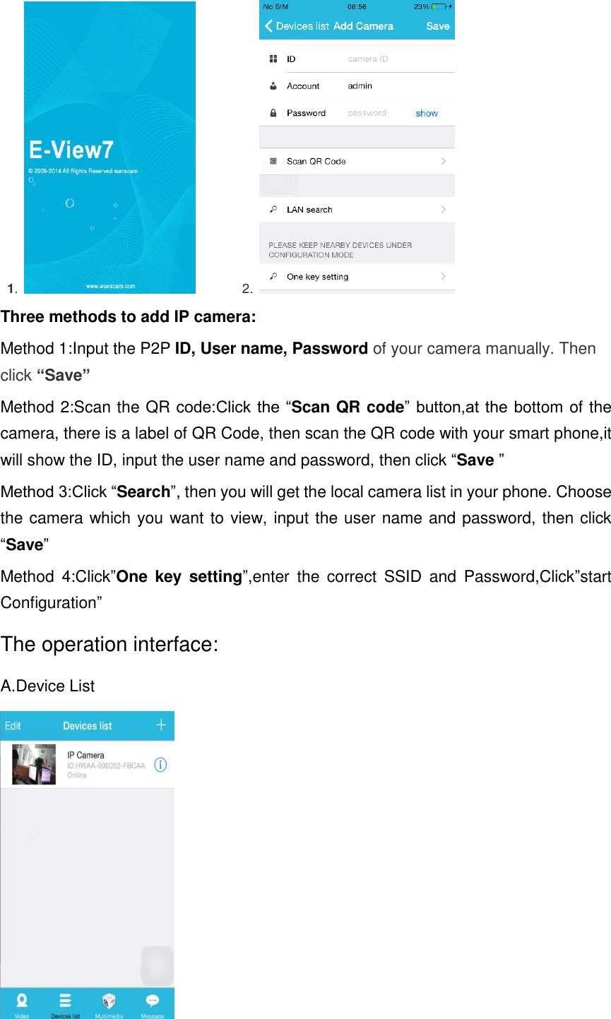The height and width of the screenshot is (1019, 611).
Task: Click the QR code icon beside Scan QR Code
Action: tap(273, 161)
